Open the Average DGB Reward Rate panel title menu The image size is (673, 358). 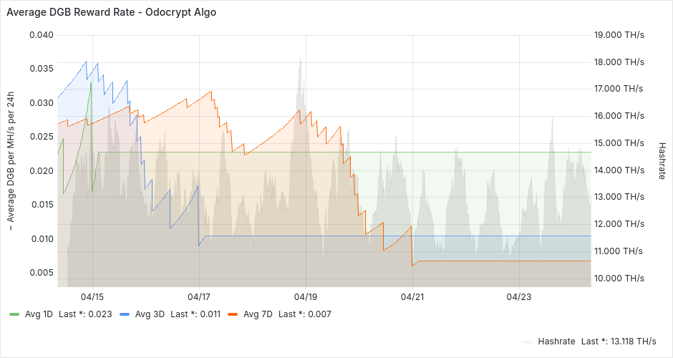coord(111,12)
